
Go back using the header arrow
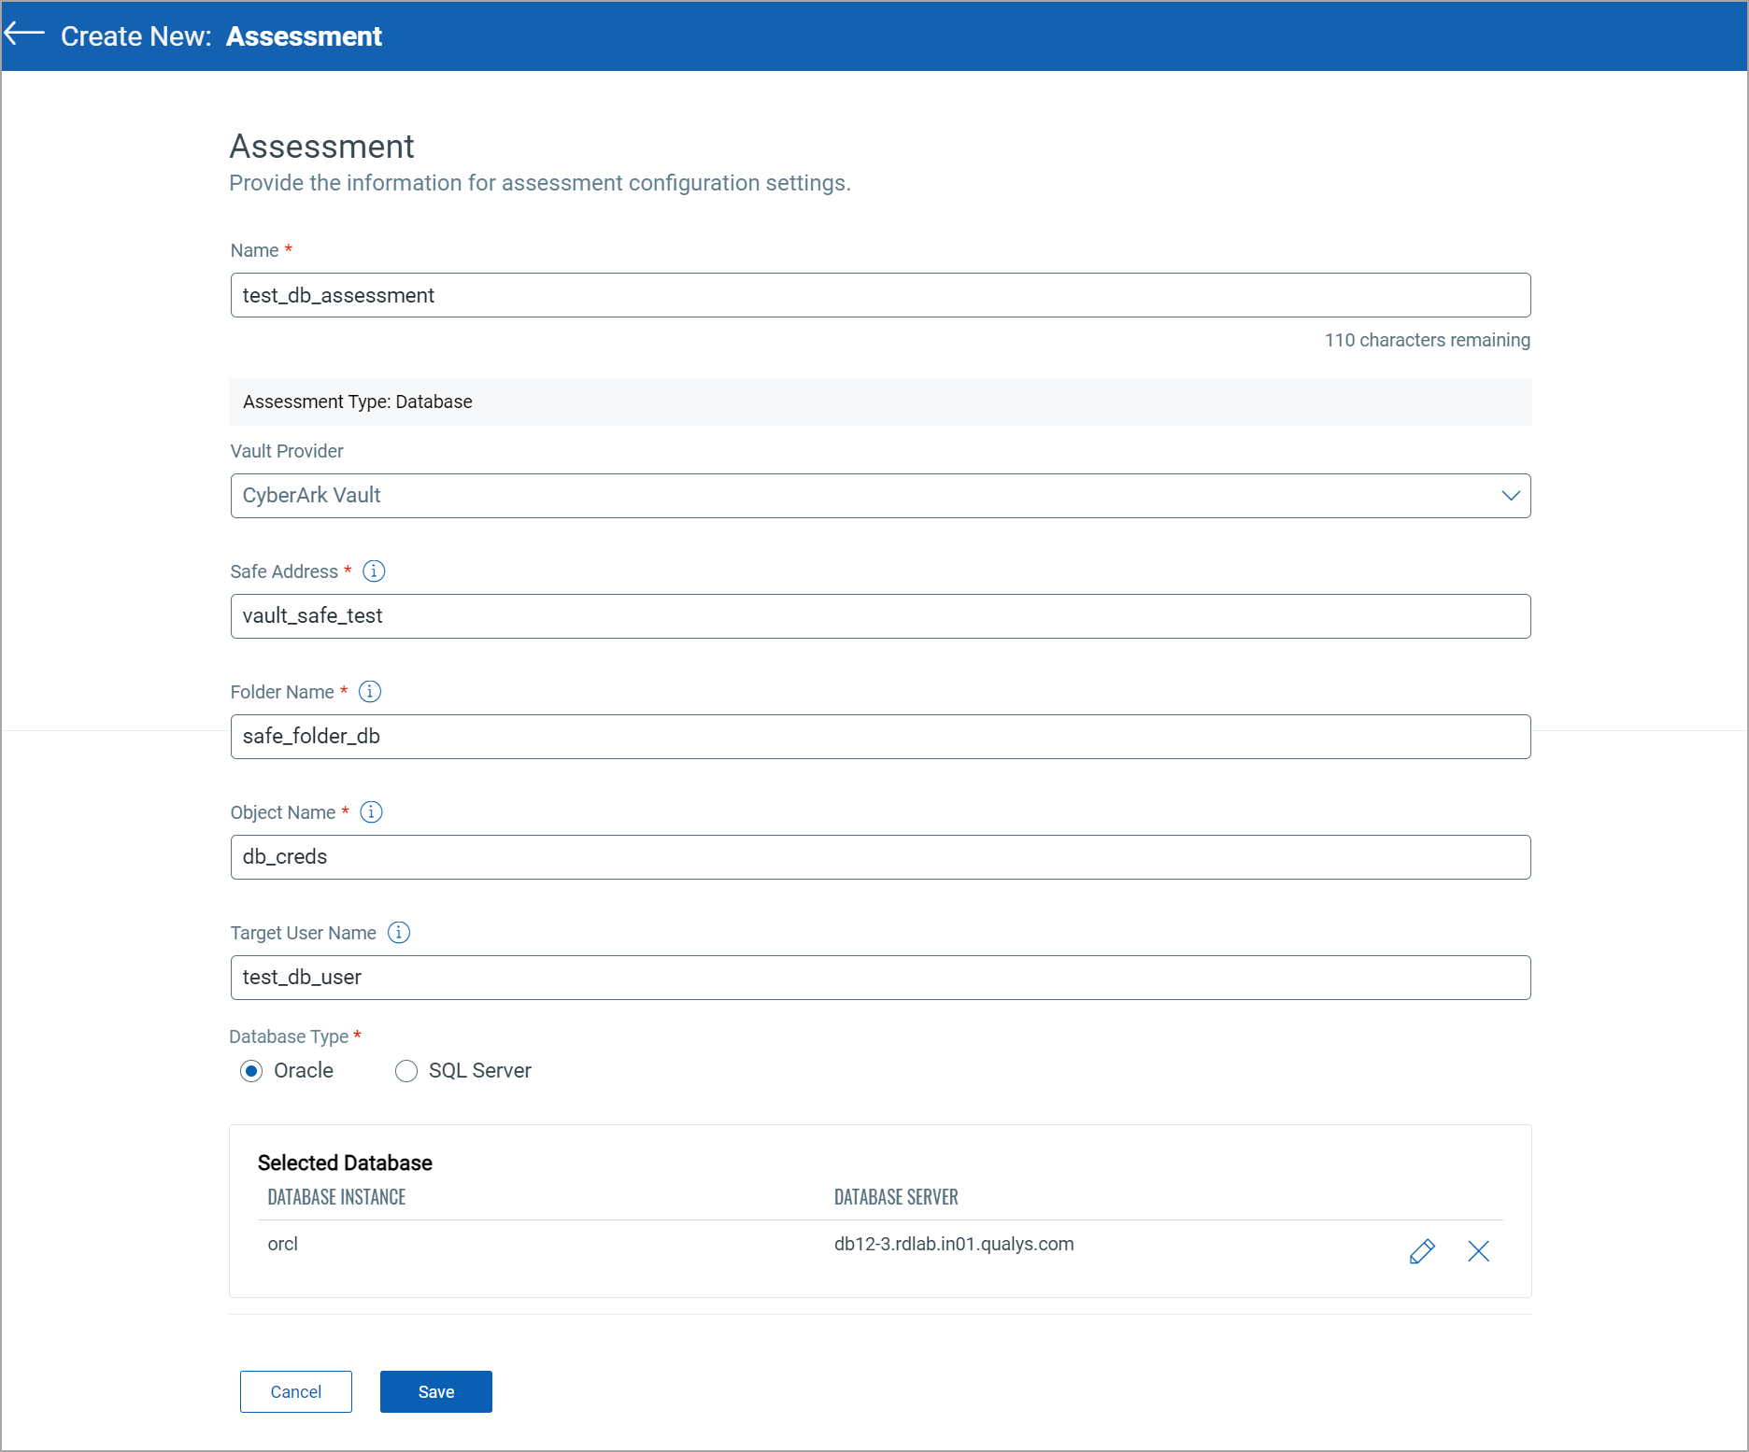point(24,35)
